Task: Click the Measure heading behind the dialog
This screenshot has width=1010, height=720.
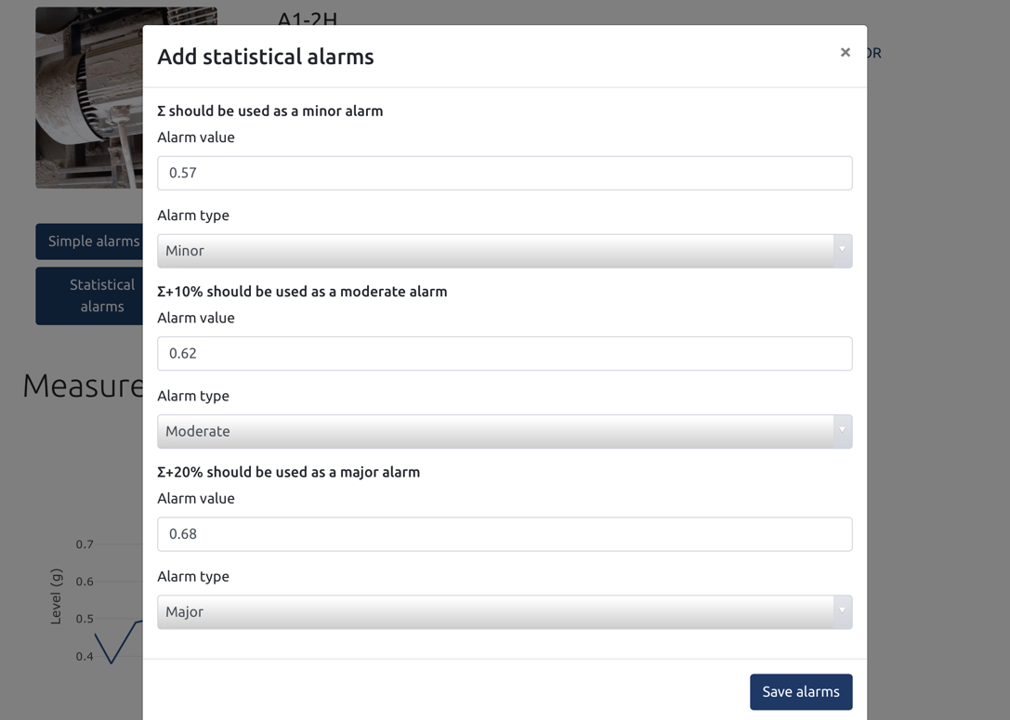Action: (82, 385)
